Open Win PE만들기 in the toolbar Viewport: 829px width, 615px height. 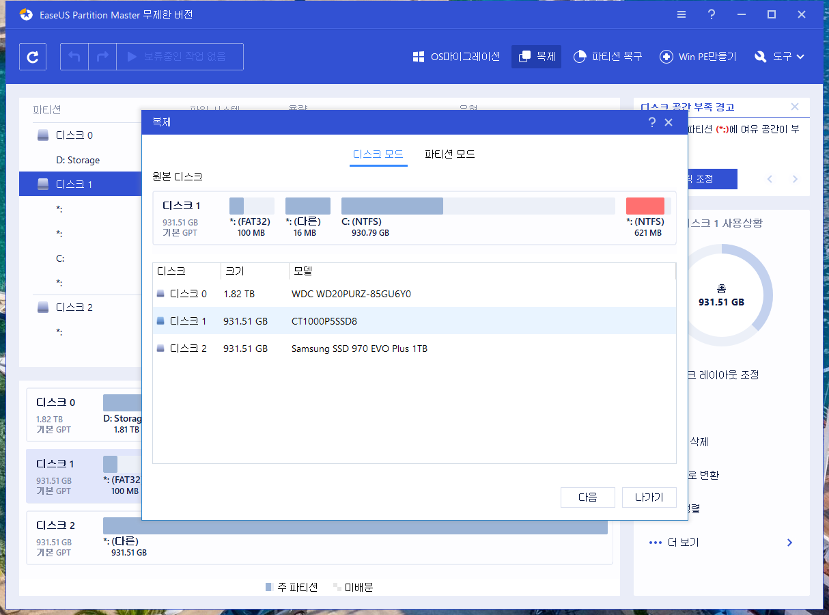[x=698, y=57]
